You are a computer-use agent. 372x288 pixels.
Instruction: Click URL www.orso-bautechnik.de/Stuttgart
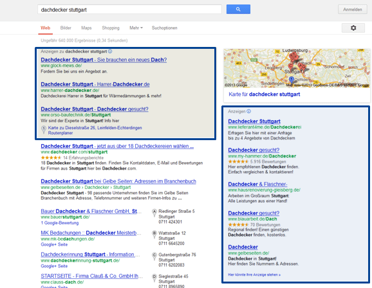click(76, 115)
